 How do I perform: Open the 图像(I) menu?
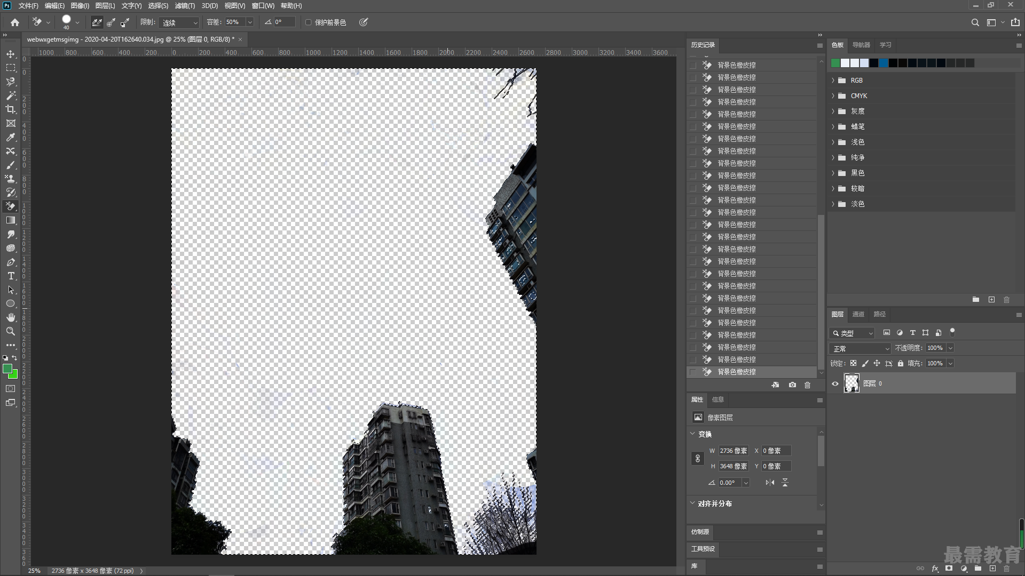[80, 5]
